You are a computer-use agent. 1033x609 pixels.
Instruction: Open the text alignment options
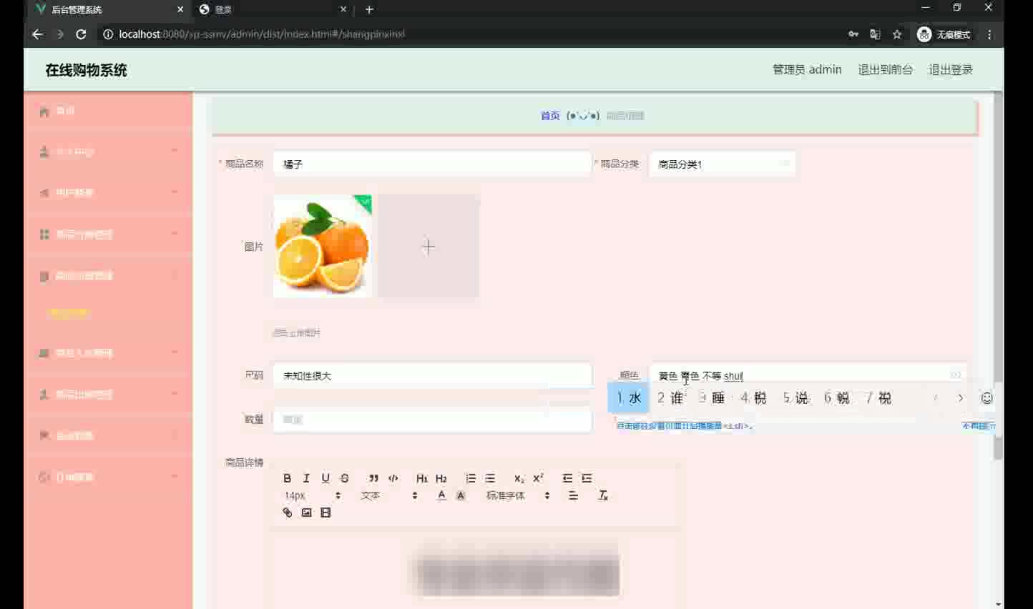[x=573, y=495]
